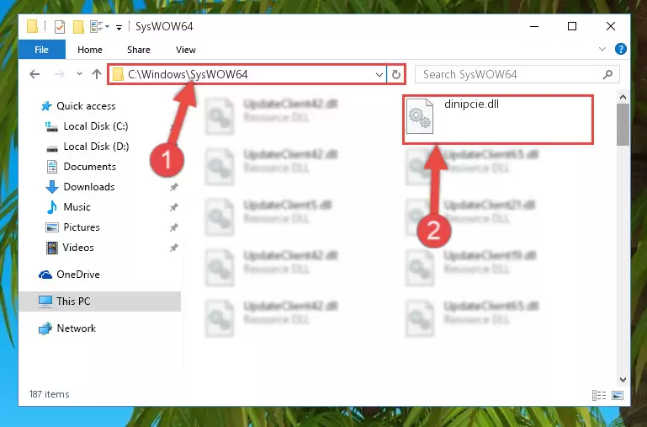Select Quick access in the navigation pane

86,106
